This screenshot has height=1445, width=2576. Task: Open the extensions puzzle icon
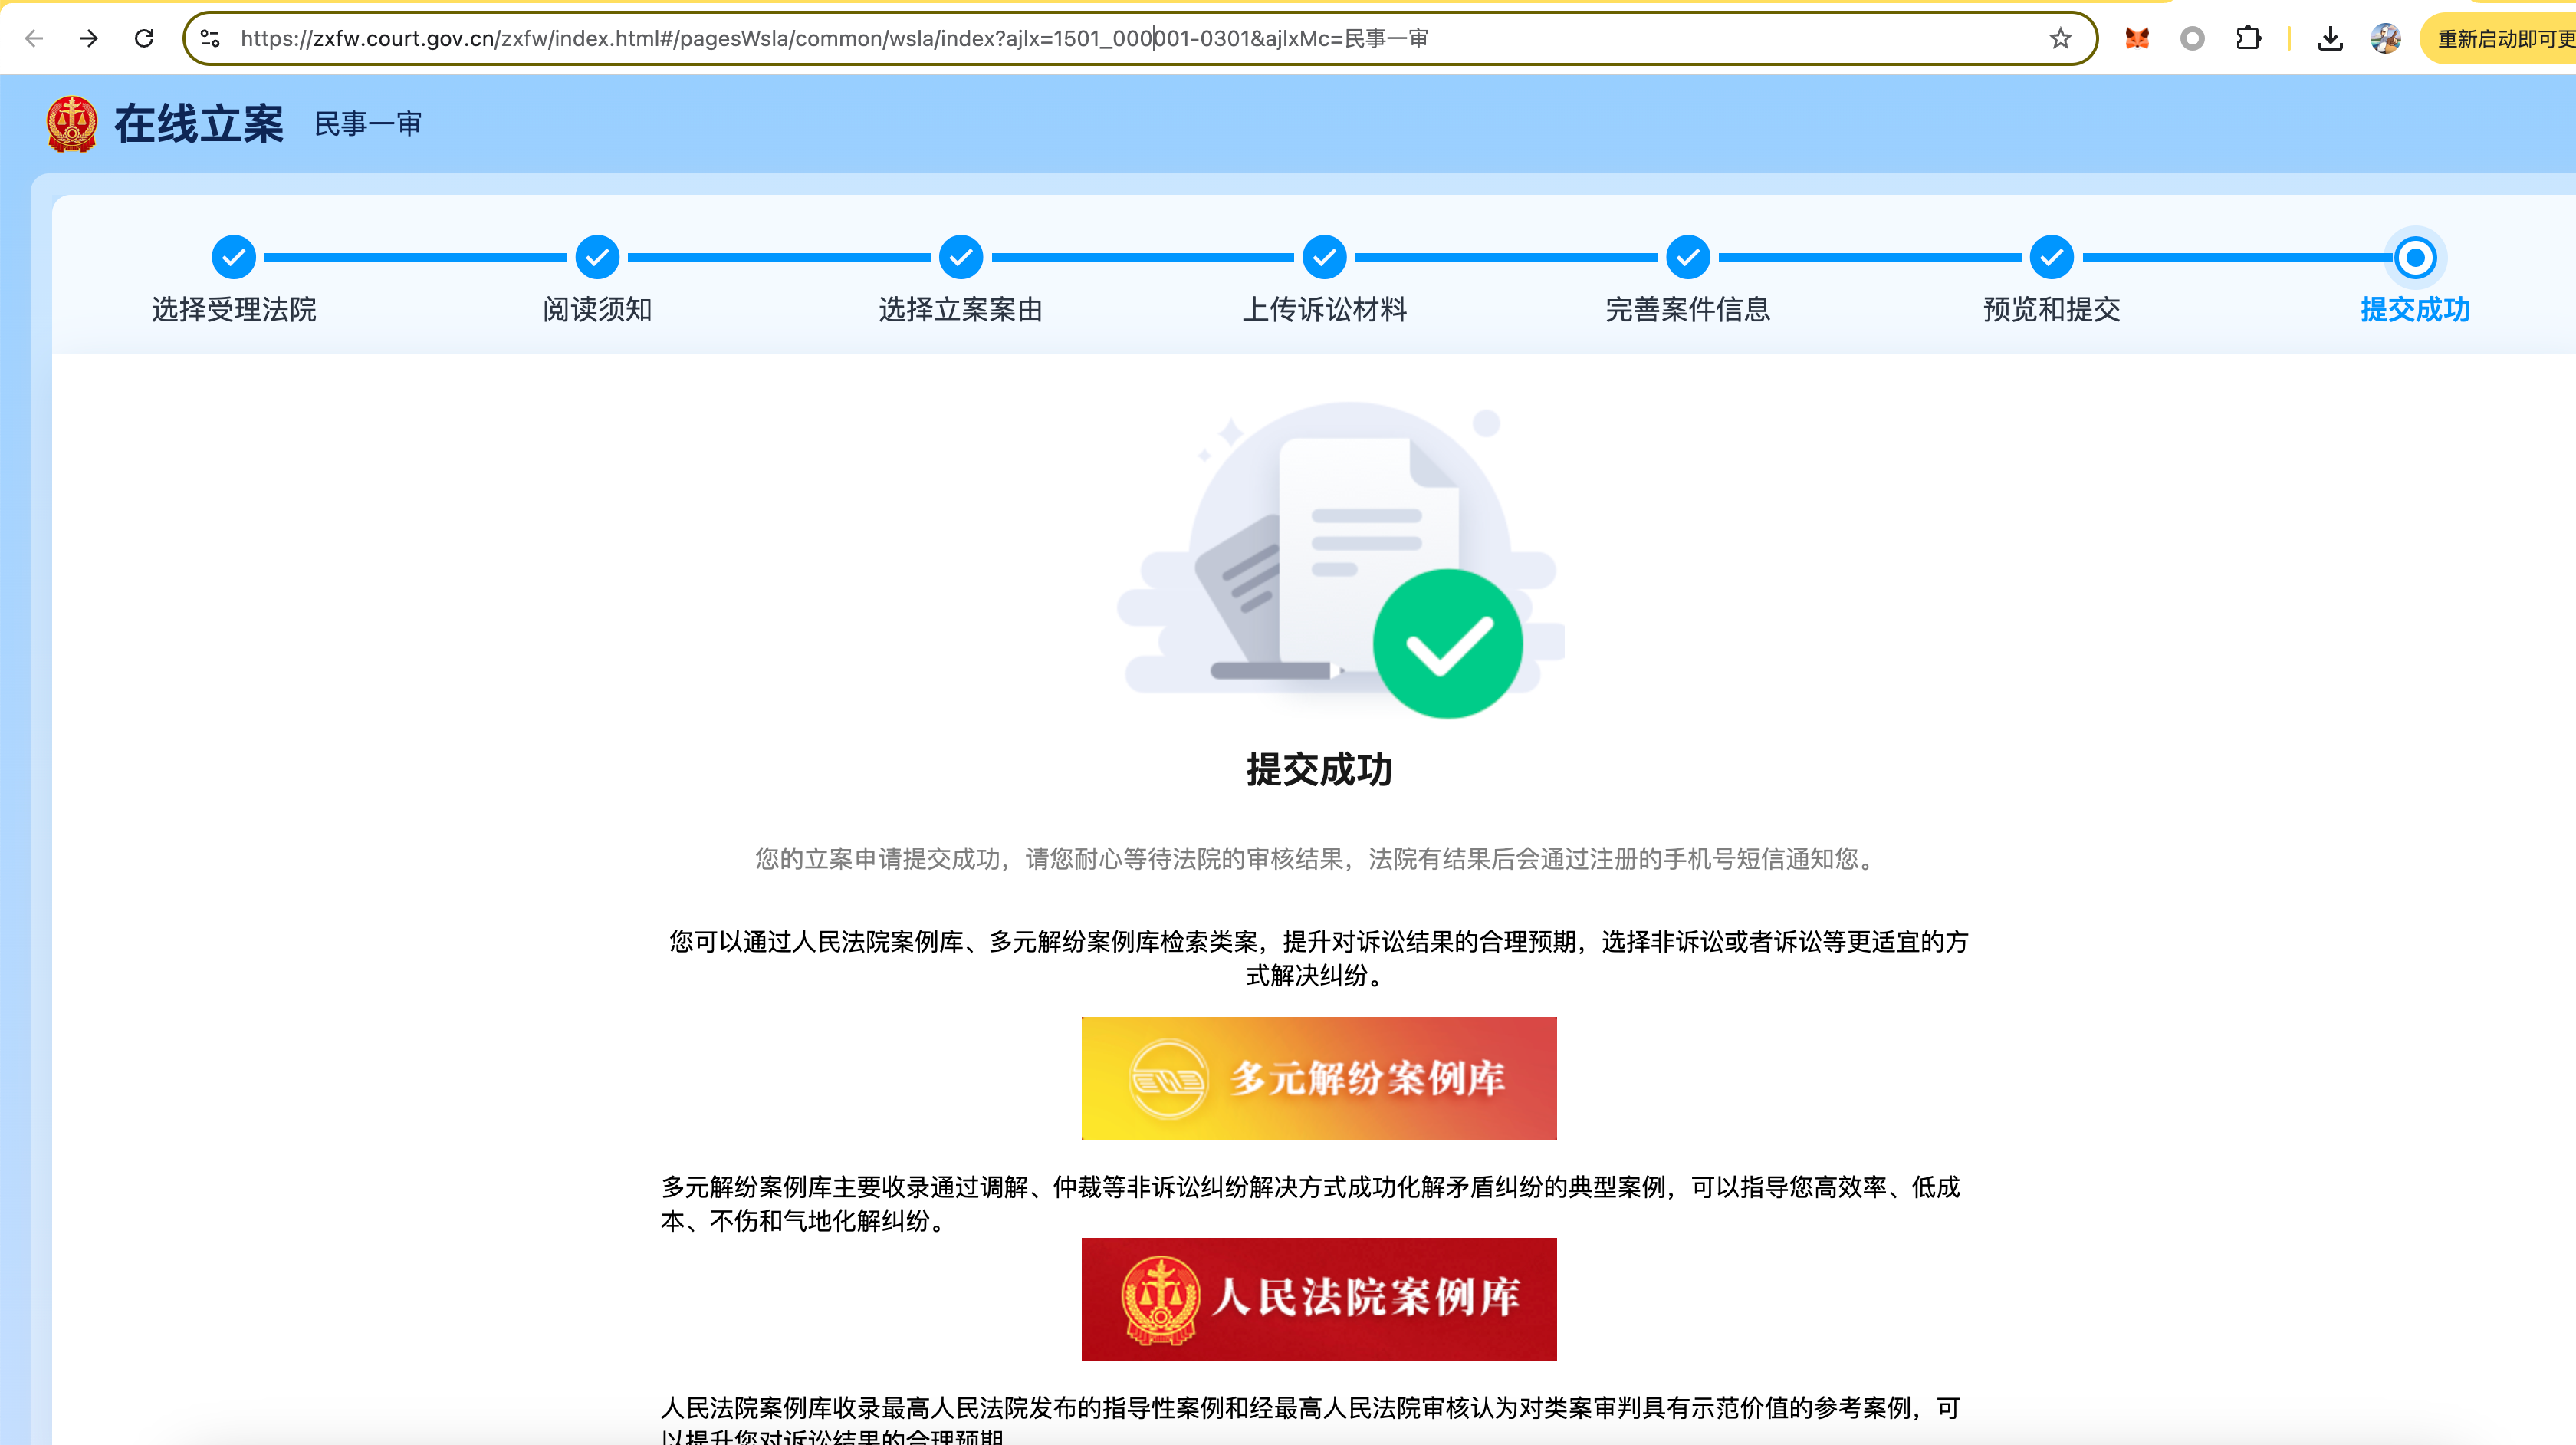coord(2248,38)
